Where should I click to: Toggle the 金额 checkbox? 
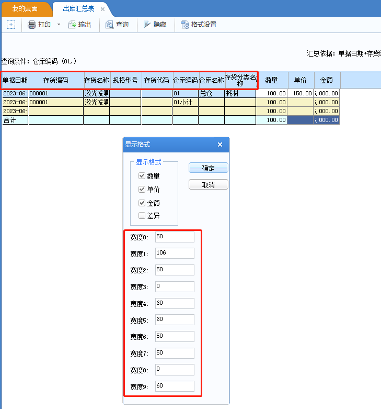tap(142, 203)
